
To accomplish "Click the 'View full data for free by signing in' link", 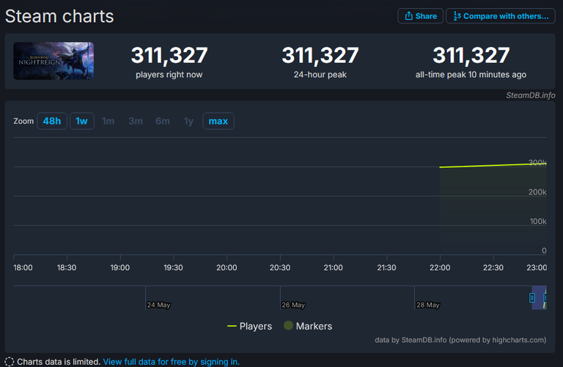I will [172, 362].
